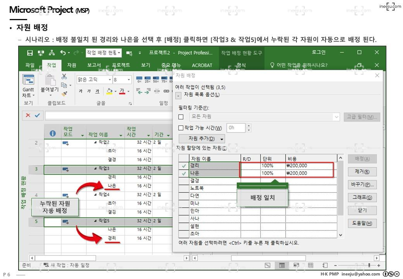Click the checkmark cell beside 나은
The width and height of the screenshot is (403, 279).
184,174
